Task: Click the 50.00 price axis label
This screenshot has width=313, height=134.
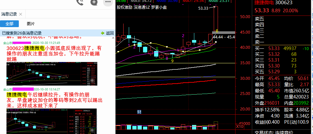Action: click(x=245, y=17)
